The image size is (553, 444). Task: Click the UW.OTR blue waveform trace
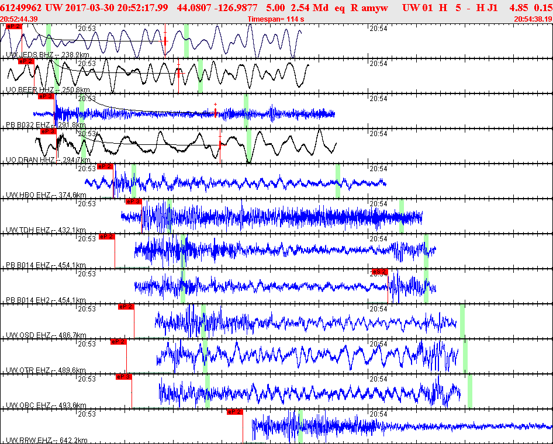(307, 356)
